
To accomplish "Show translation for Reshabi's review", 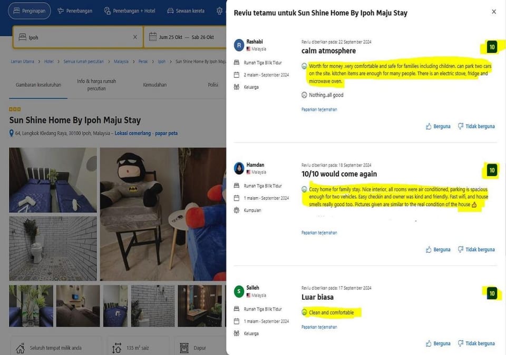I will point(319,109).
